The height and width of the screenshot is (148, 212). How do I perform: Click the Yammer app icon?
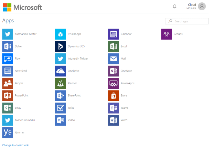8,133
